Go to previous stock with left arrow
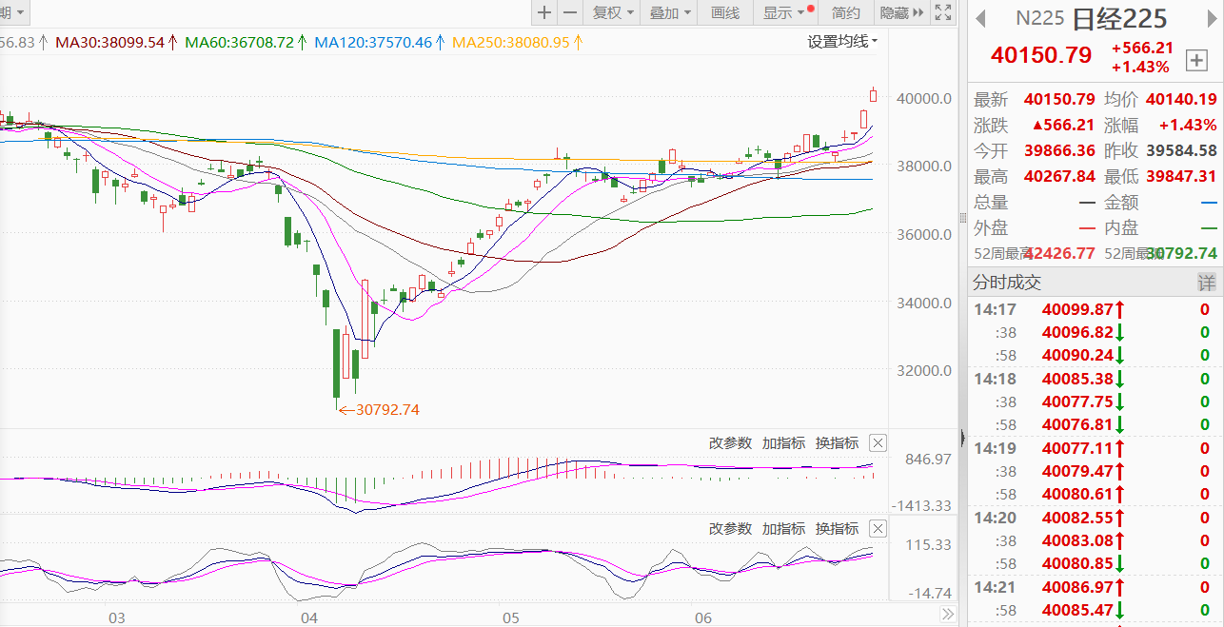Screen dimensions: 1224x627 pyautogui.click(x=979, y=18)
